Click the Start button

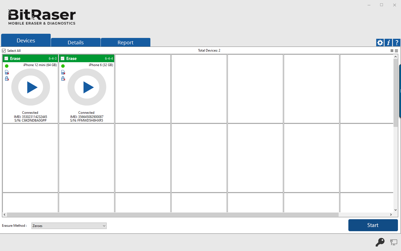point(373,225)
